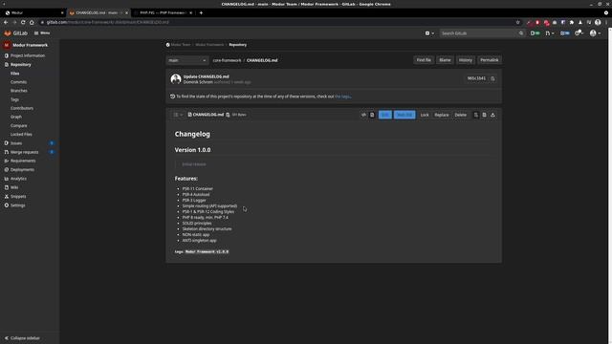Open Commits in the sidebar
The width and height of the screenshot is (612, 344).
click(x=18, y=82)
